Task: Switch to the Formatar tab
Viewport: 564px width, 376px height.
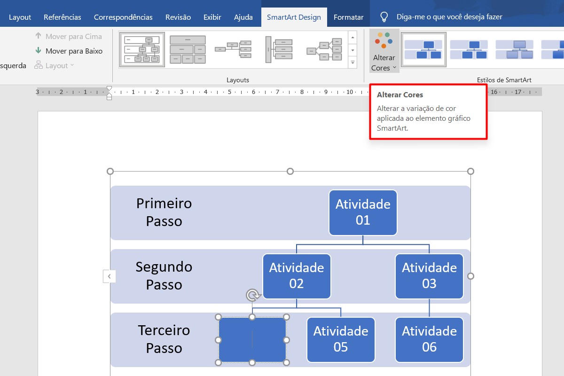Action: point(348,17)
